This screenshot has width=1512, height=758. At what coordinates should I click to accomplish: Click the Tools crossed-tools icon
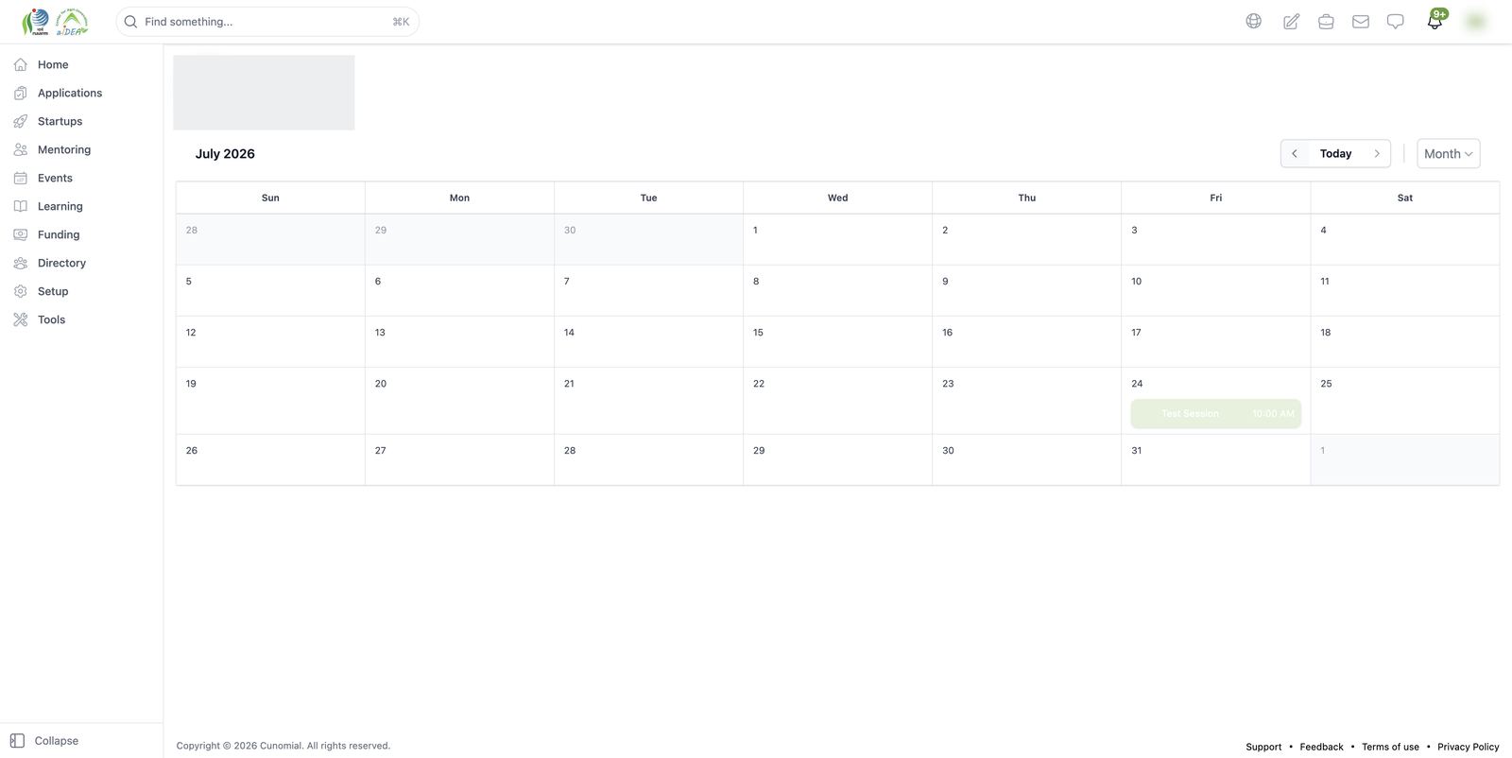pyautogui.click(x=20, y=319)
